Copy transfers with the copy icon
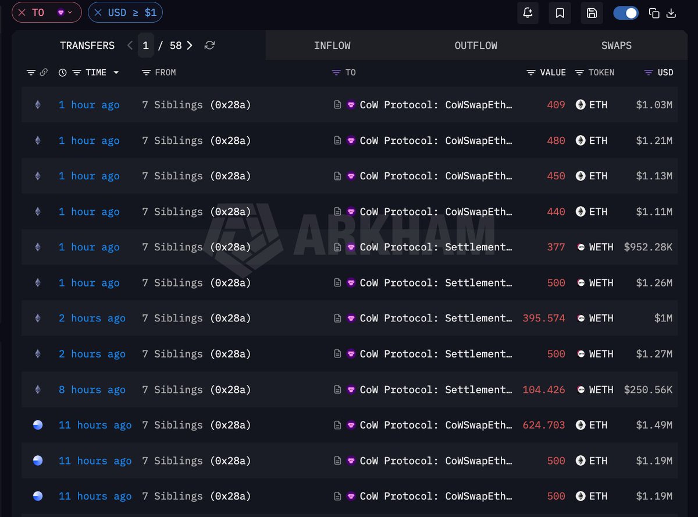The height and width of the screenshot is (517, 698). [654, 13]
